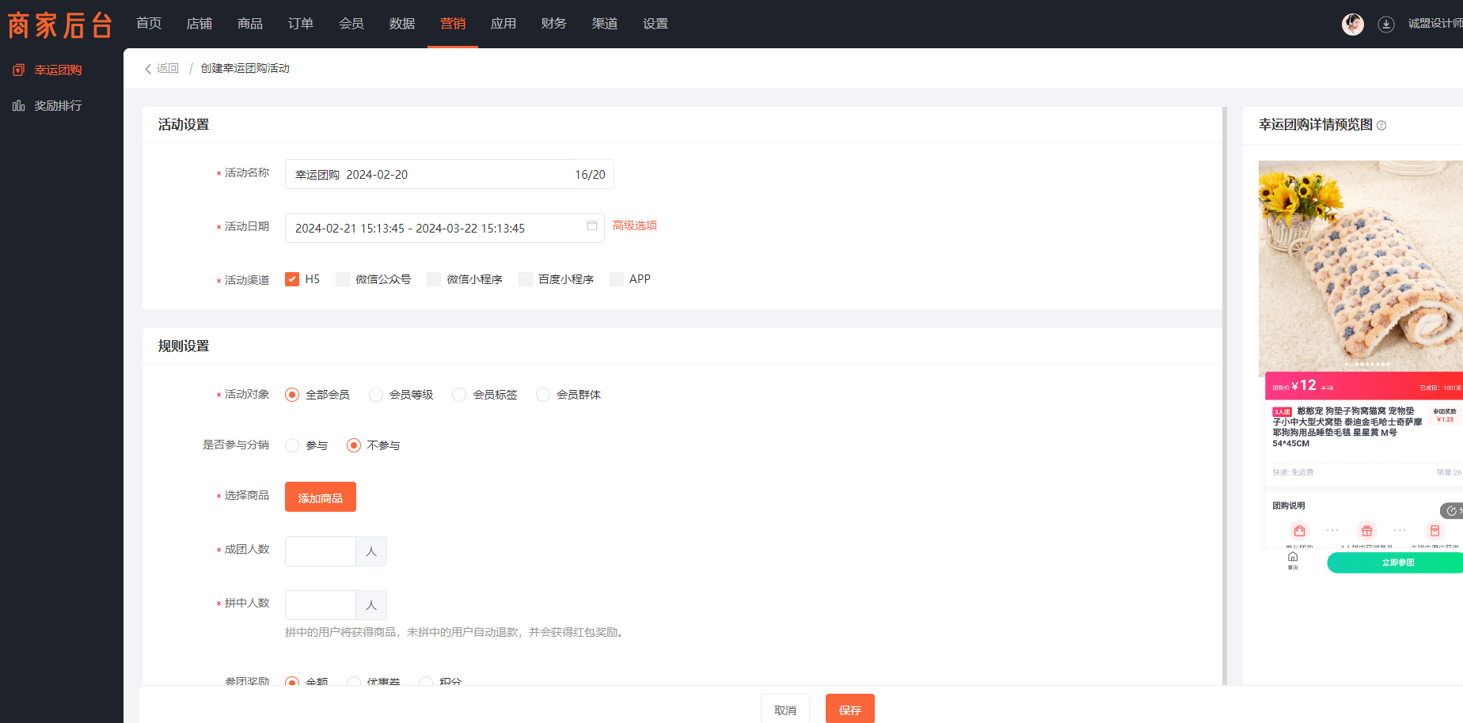Click the 幸运团购 sidebar icon

(x=19, y=70)
